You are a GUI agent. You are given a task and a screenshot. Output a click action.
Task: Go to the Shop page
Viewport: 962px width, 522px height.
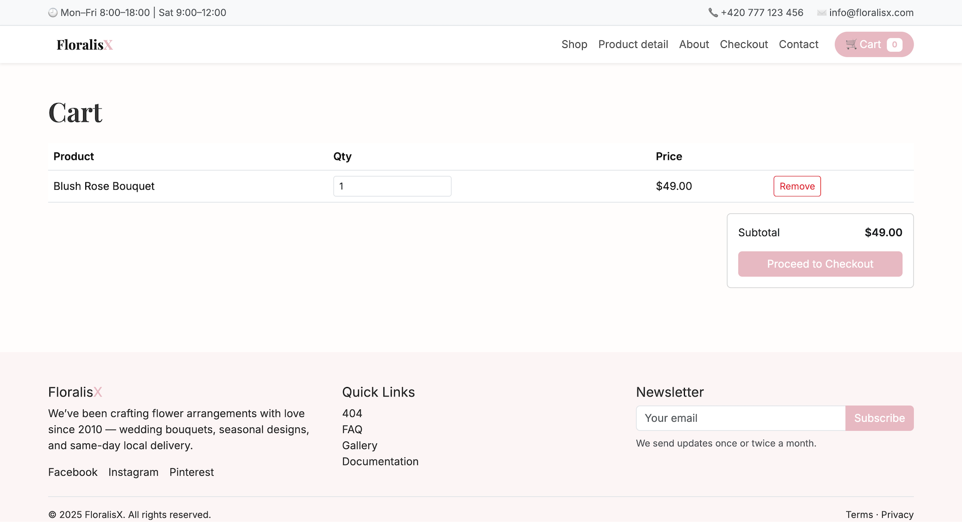click(574, 44)
